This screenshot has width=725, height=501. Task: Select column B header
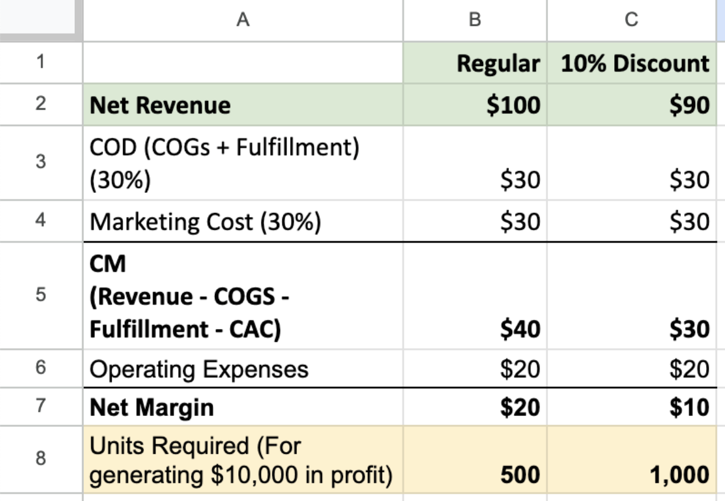click(x=475, y=20)
